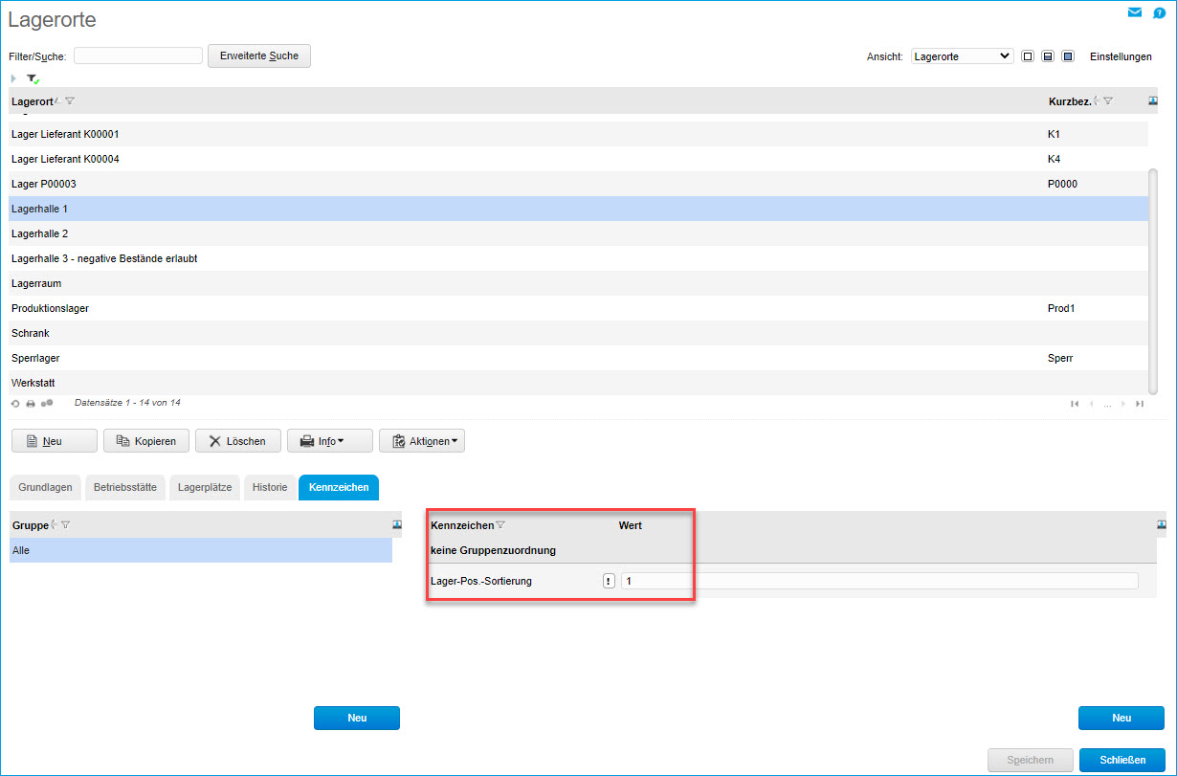This screenshot has width=1177, height=776.
Task: Expand the Aktionen dropdown button
Action: point(422,441)
